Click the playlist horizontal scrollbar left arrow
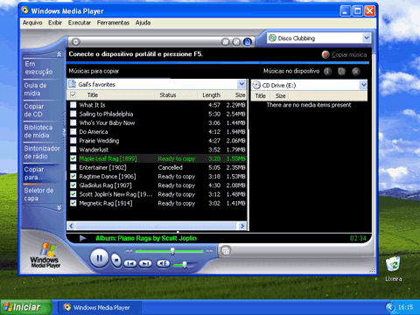 coord(71,226)
